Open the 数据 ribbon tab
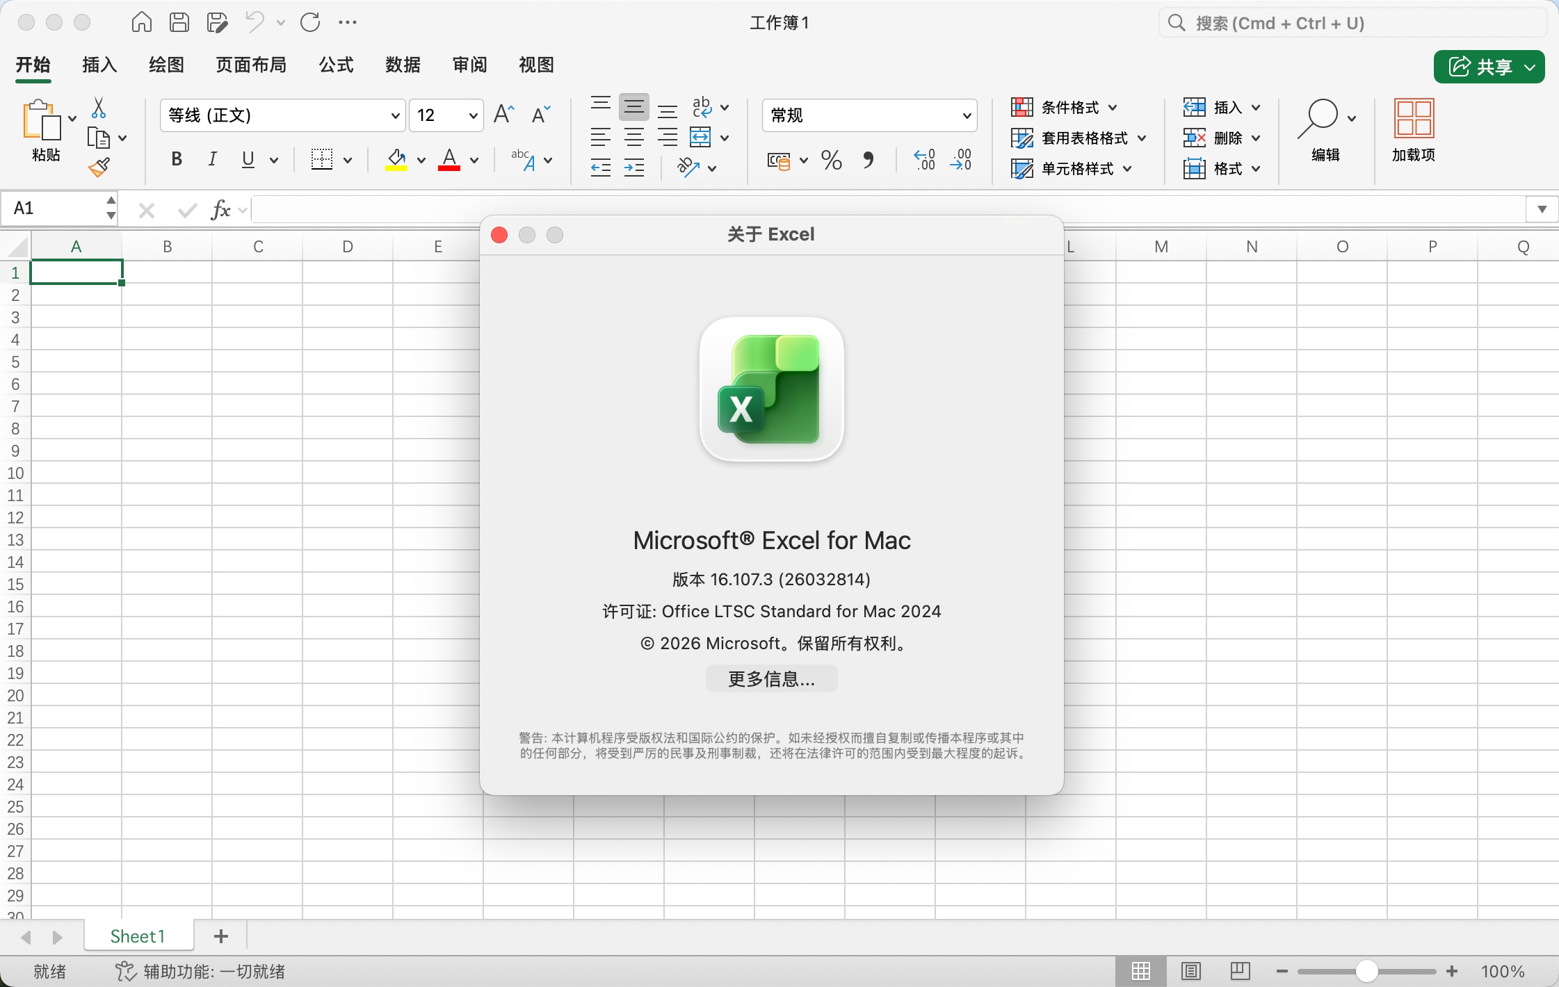 click(403, 65)
